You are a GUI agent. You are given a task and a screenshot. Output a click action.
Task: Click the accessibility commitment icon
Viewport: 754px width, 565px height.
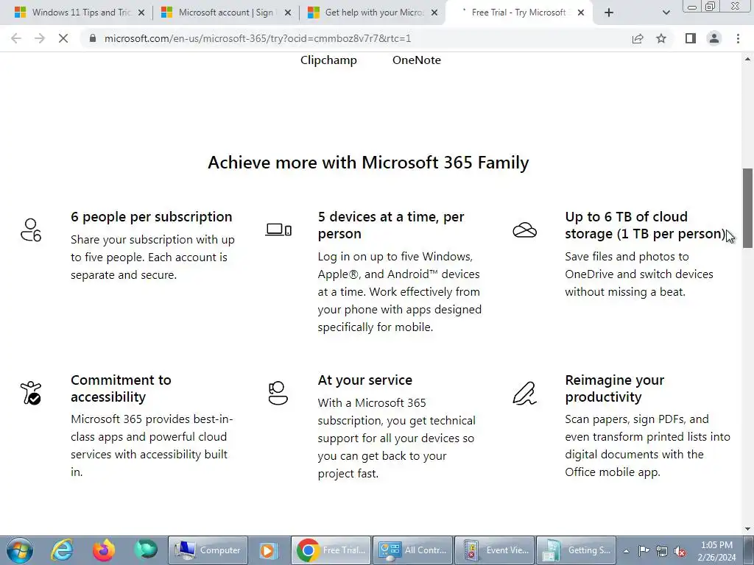(31, 393)
